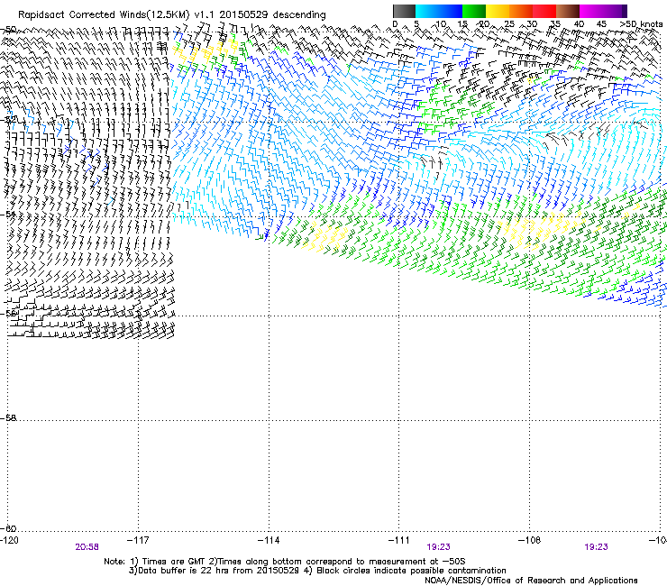Click the '>50 knots' legend label
Image resolution: width=667 pixels, height=586 pixels.
[x=641, y=24]
